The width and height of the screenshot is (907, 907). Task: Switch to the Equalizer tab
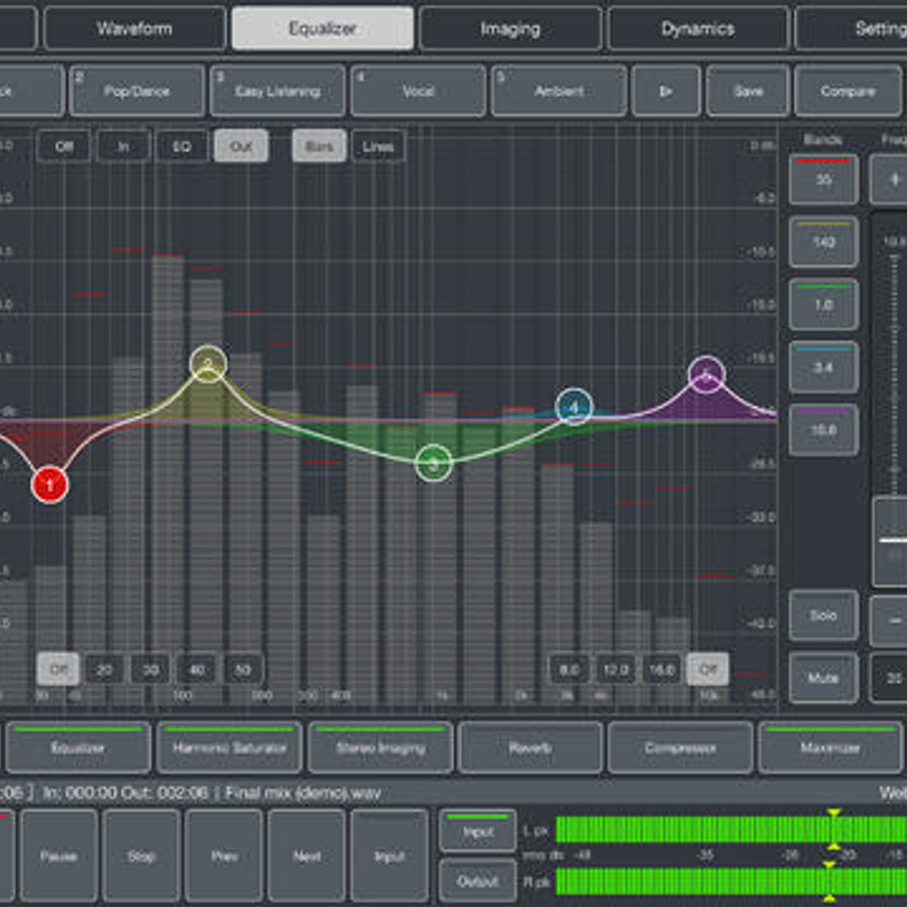pos(323,29)
